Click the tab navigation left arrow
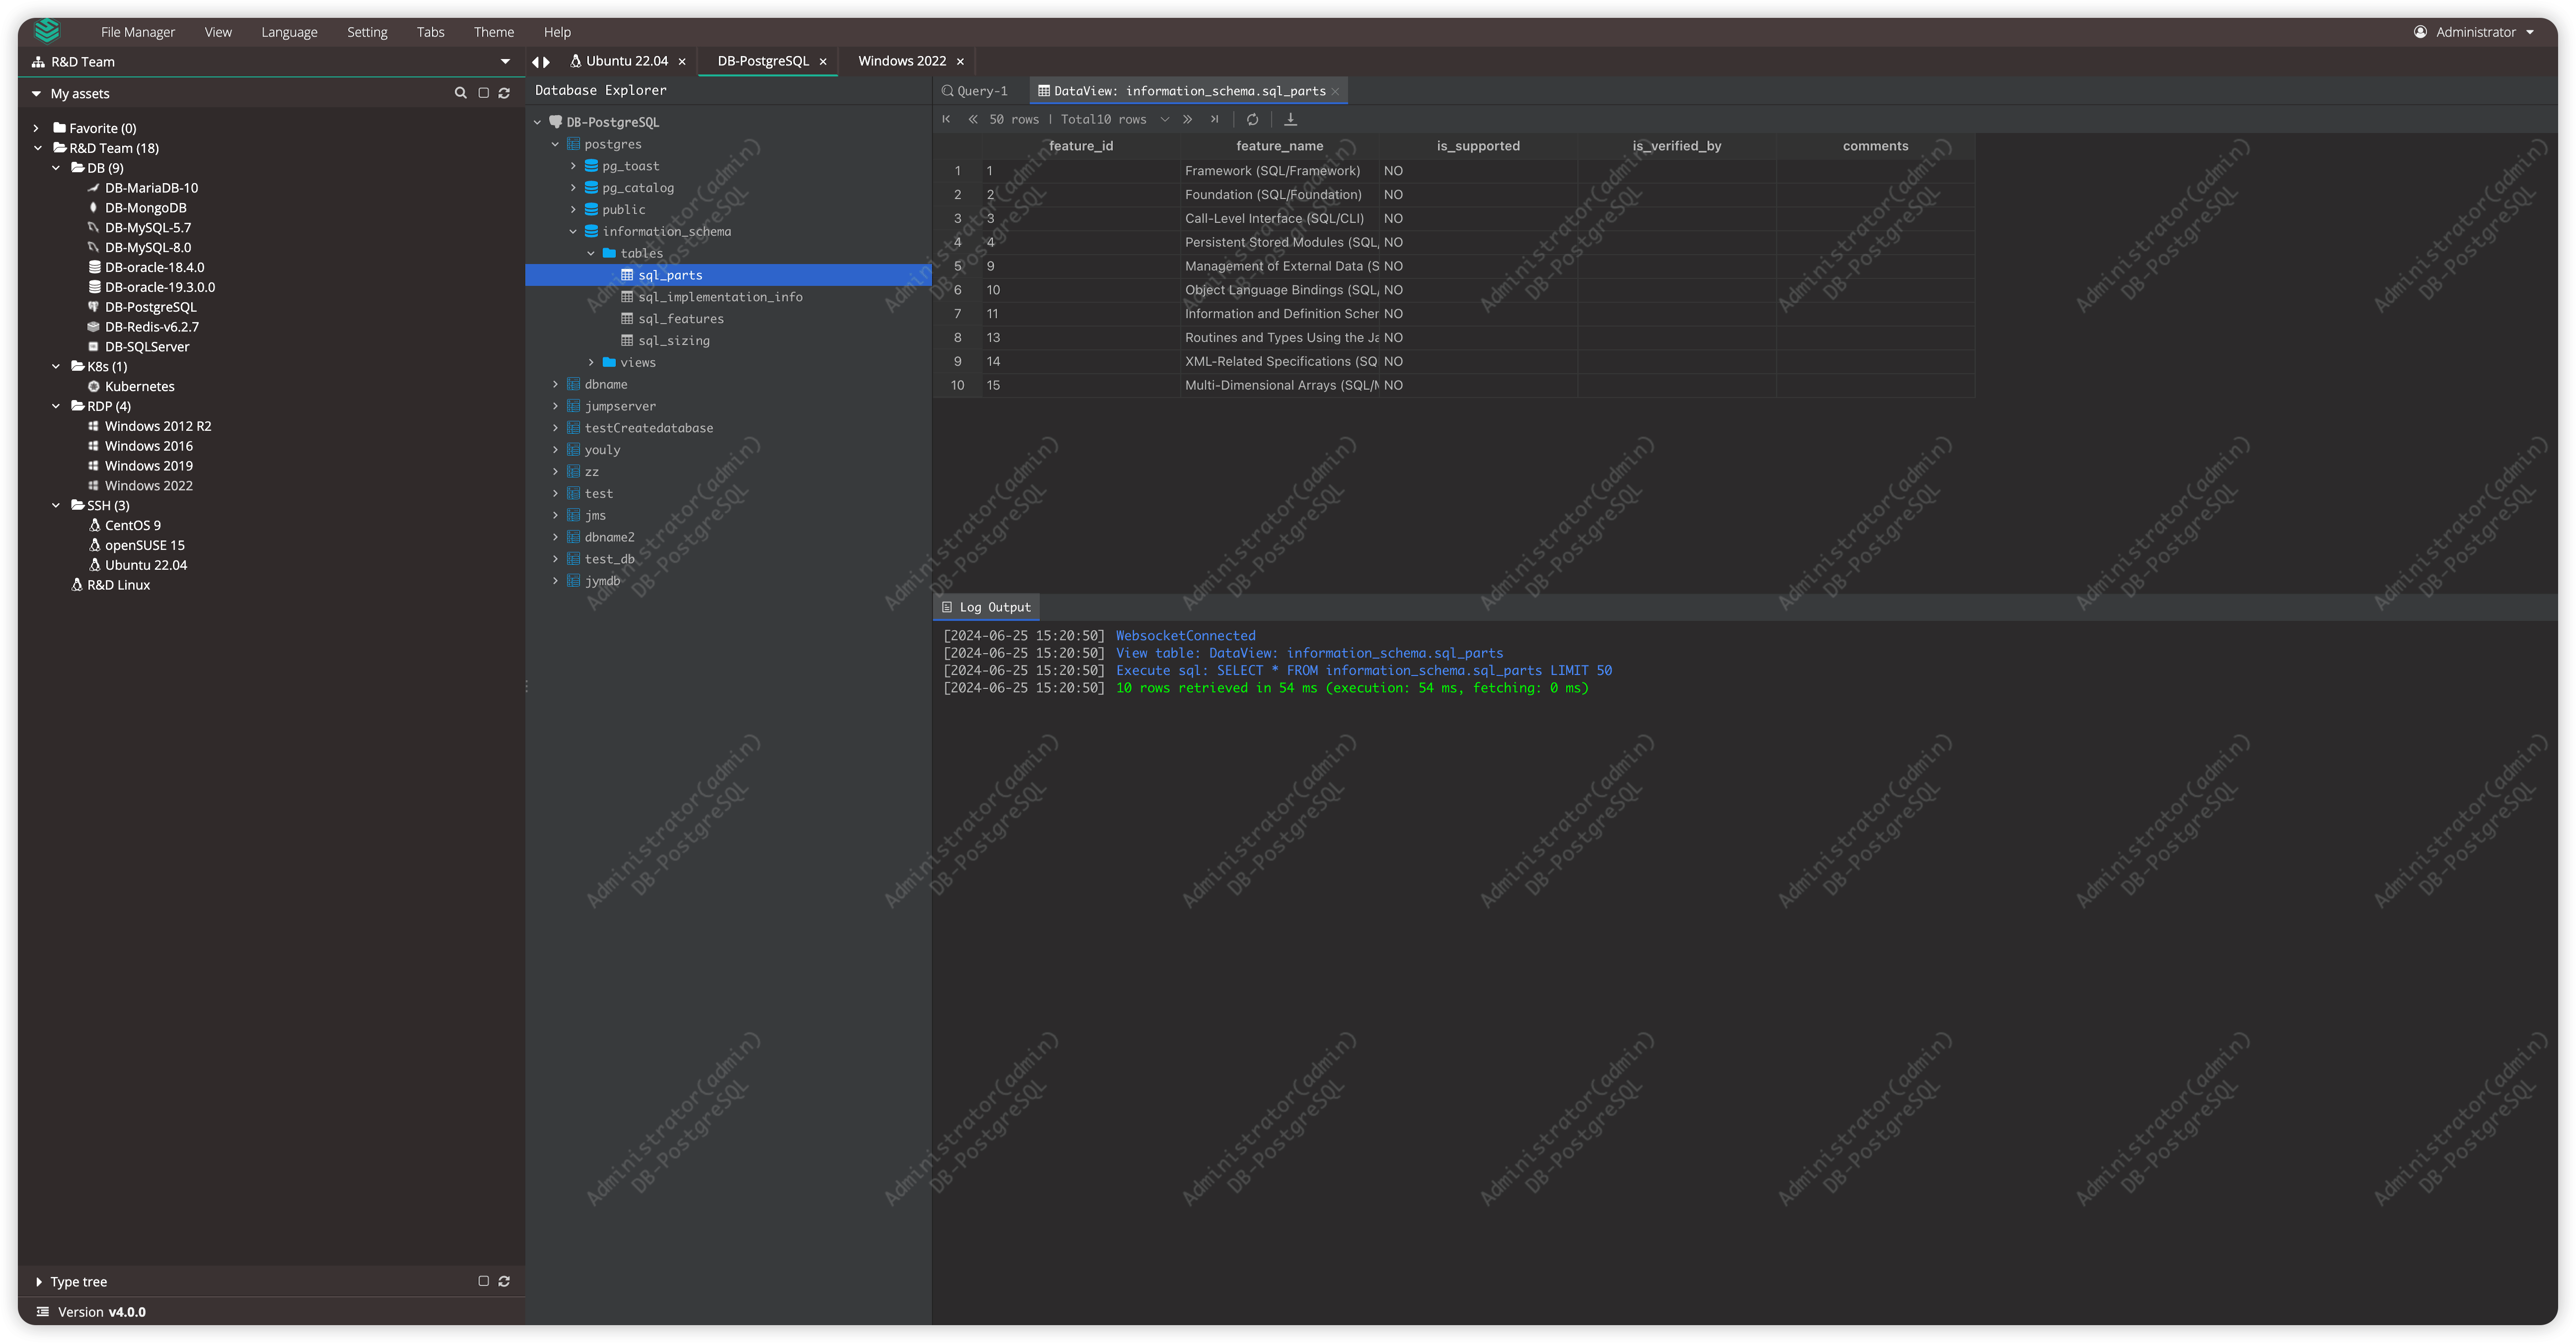The width and height of the screenshot is (2576, 1343). tap(536, 62)
